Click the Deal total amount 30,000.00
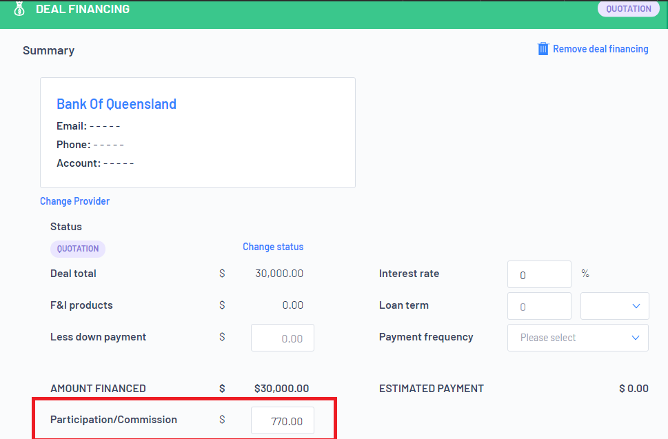This screenshot has width=668, height=439. tap(279, 274)
